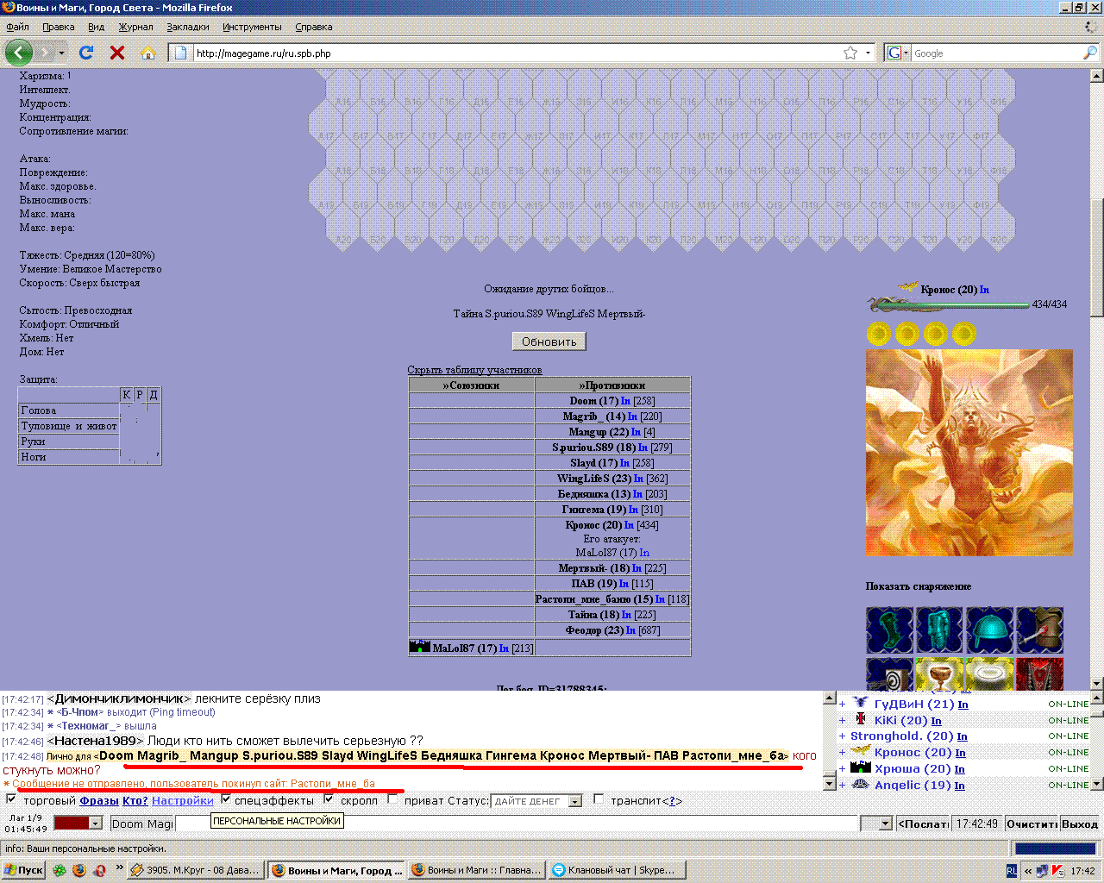Open the Закладки menu
The image size is (1104, 883).
187,27
